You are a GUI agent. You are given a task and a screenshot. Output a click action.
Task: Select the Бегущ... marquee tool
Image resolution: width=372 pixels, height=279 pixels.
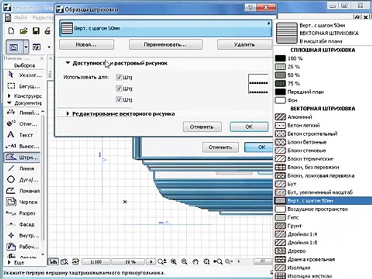pos(24,86)
